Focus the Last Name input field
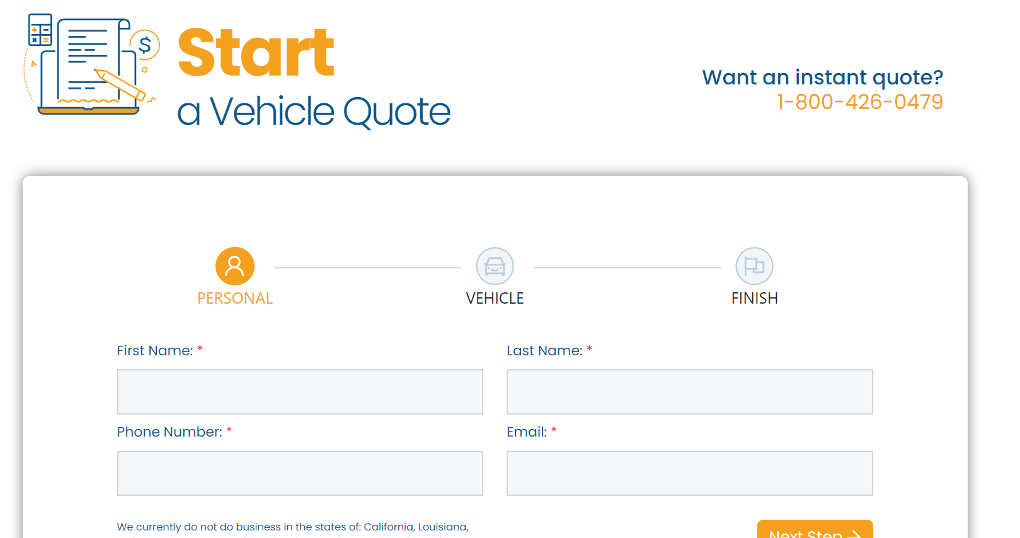This screenshot has height=538, width=1020. (x=689, y=392)
